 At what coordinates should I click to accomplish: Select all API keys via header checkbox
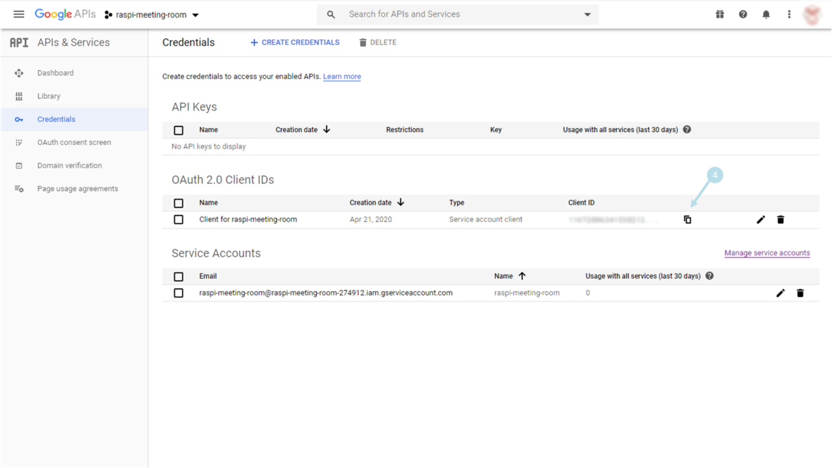178,130
